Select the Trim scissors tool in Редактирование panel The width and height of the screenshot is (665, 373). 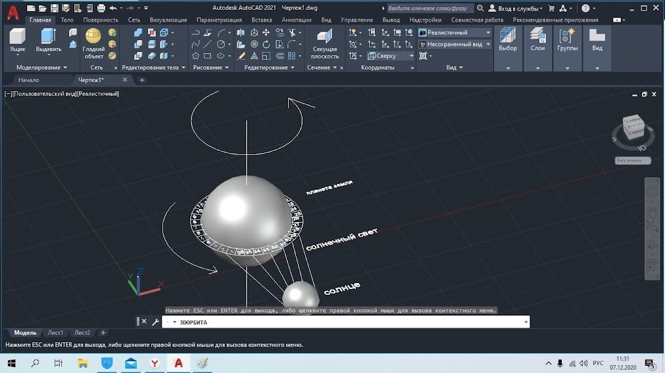point(292,33)
